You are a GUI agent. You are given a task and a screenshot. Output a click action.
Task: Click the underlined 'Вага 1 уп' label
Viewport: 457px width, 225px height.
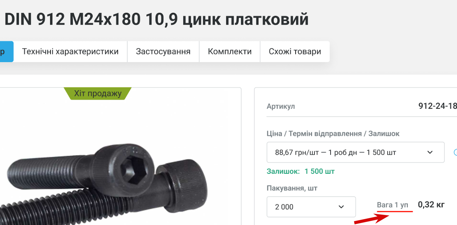(x=392, y=205)
